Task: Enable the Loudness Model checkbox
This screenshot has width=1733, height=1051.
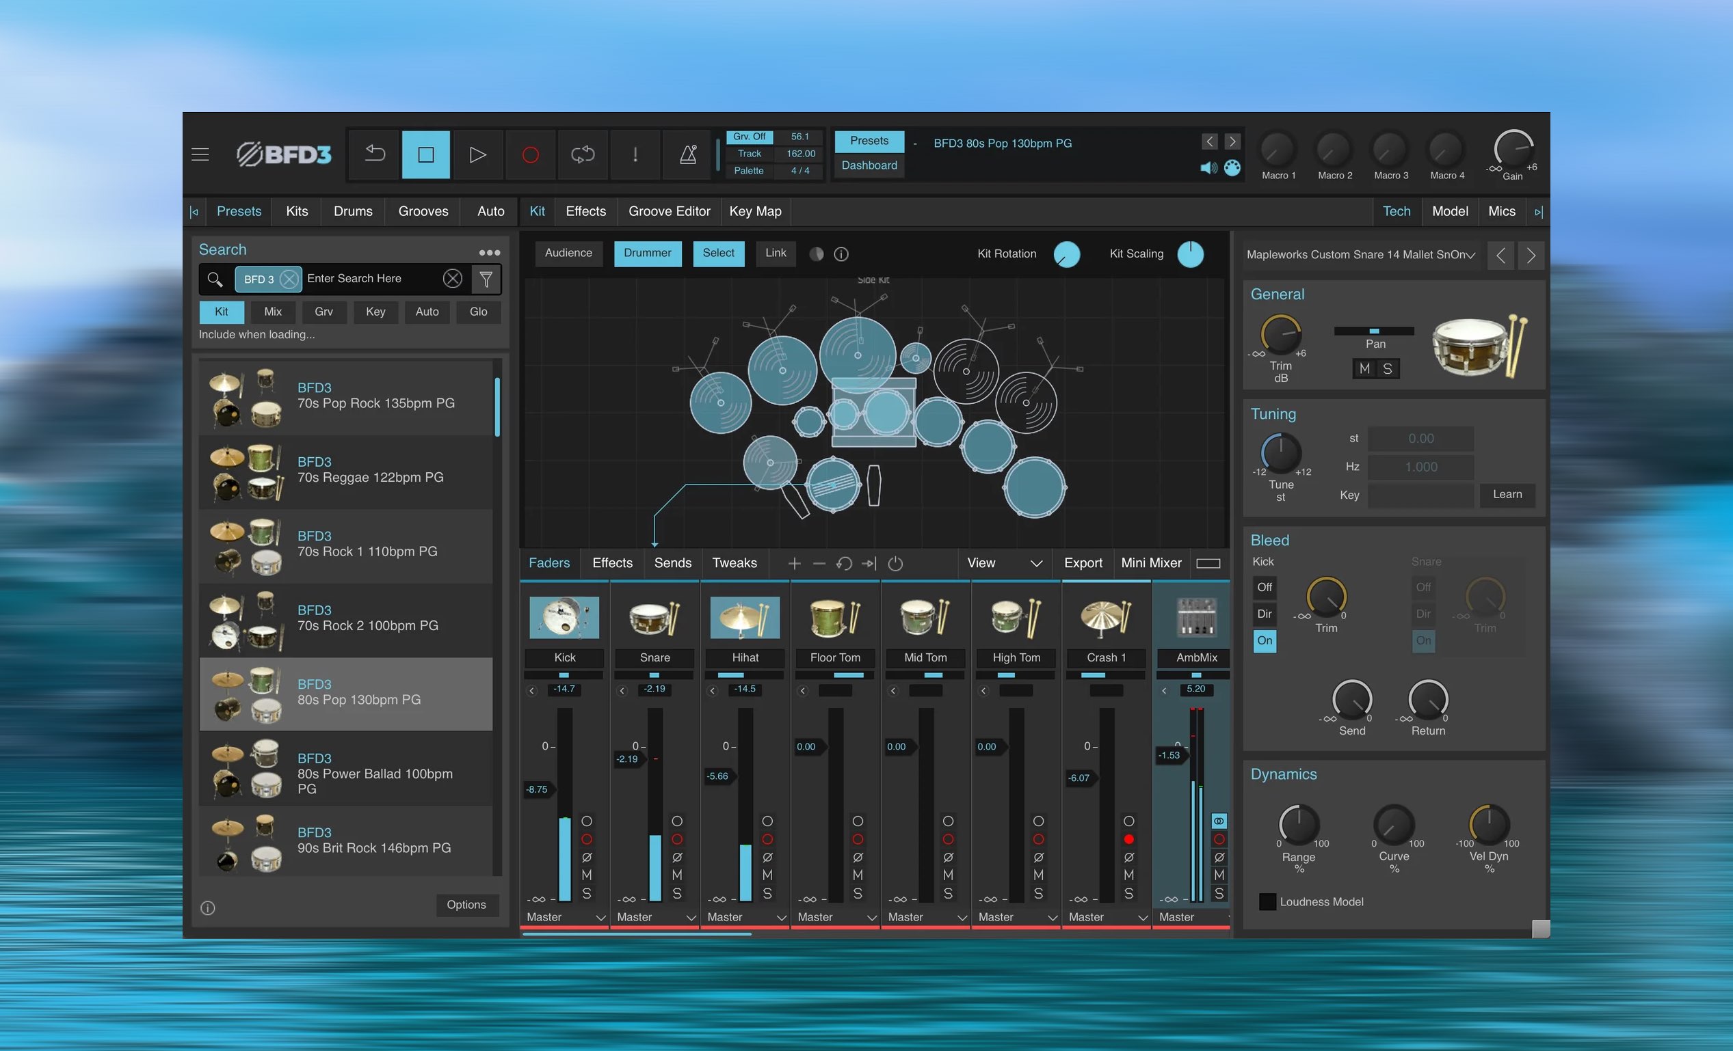Action: click(1267, 901)
